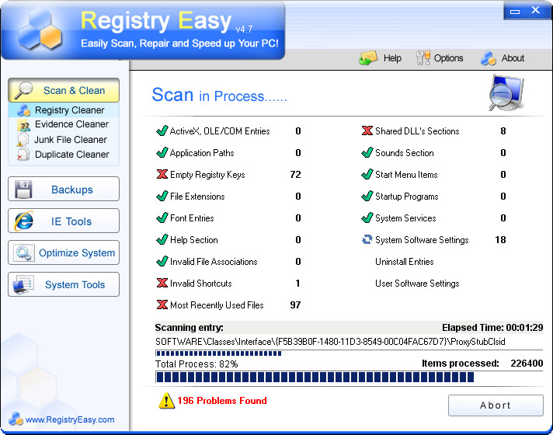Click the yellow warning problems icon
Image resolution: width=553 pixels, height=435 pixels.
pyautogui.click(x=166, y=401)
